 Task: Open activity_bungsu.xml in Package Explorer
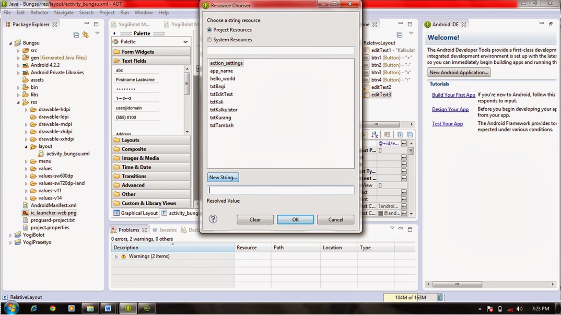click(67, 154)
